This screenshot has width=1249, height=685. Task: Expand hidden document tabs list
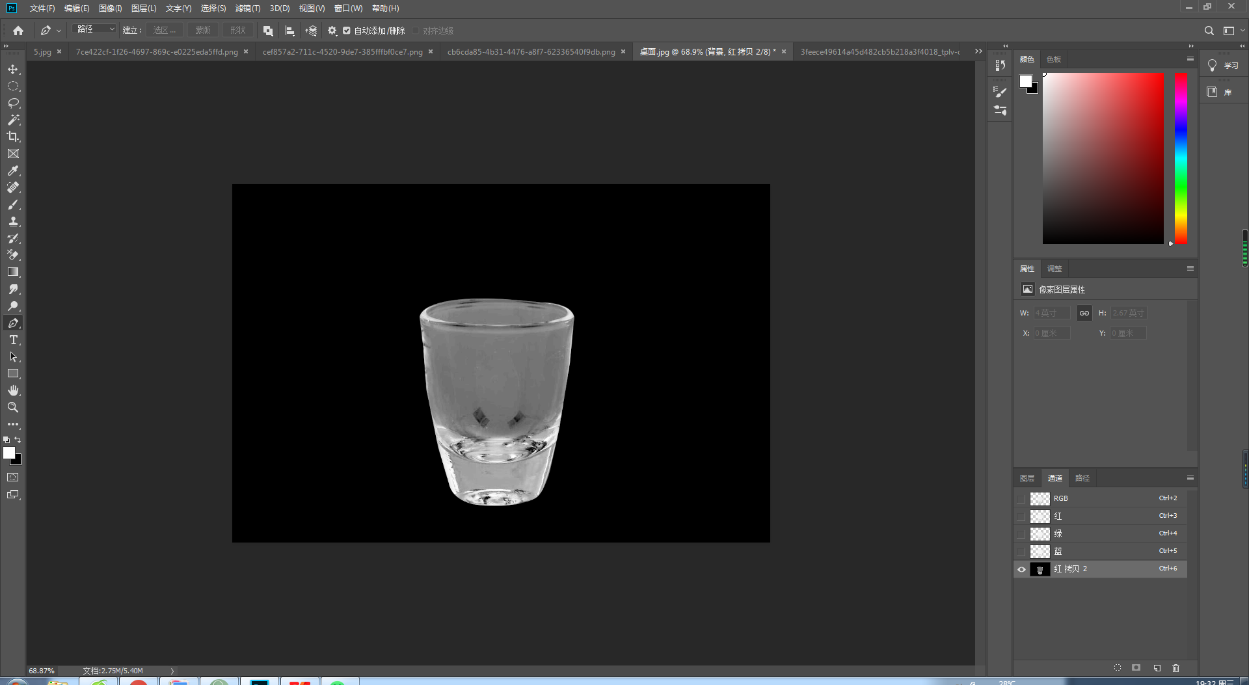[978, 51]
